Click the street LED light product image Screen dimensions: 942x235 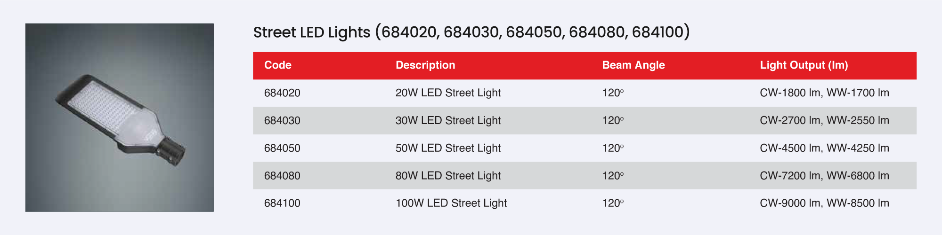pos(120,117)
